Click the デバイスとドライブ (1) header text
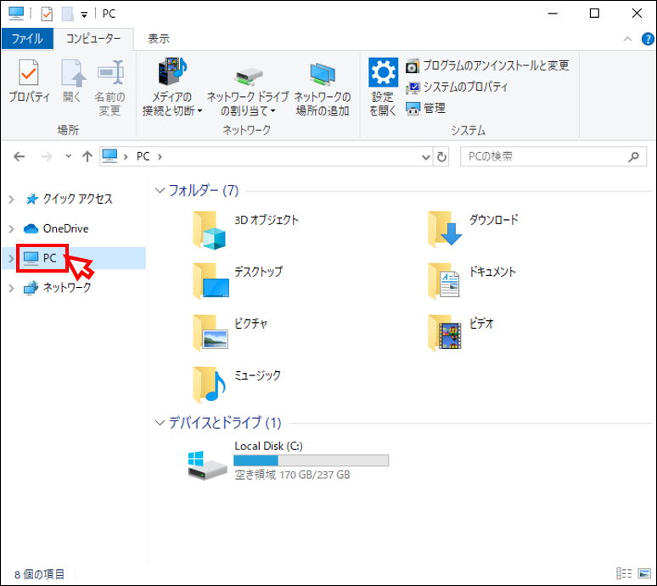Image resolution: width=657 pixels, height=586 pixels. tap(225, 423)
